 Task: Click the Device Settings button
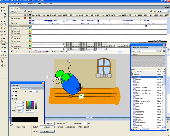click(x=47, y=131)
